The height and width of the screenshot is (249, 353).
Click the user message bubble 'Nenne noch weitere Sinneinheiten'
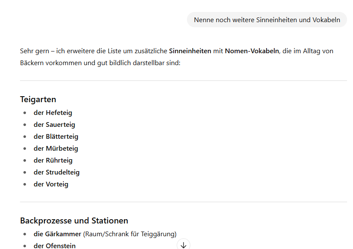[267, 20]
